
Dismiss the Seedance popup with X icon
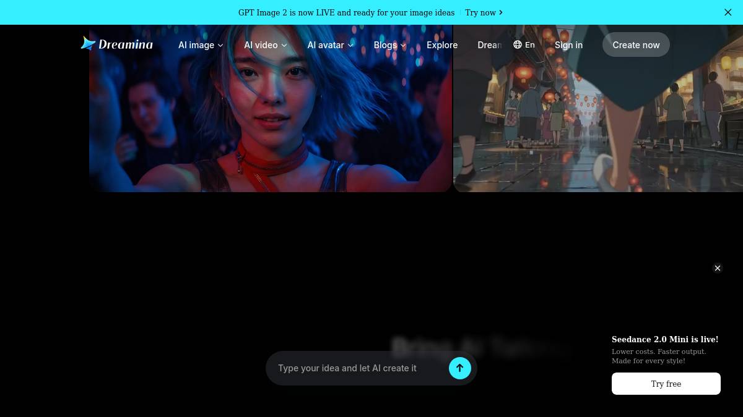pos(718,268)
